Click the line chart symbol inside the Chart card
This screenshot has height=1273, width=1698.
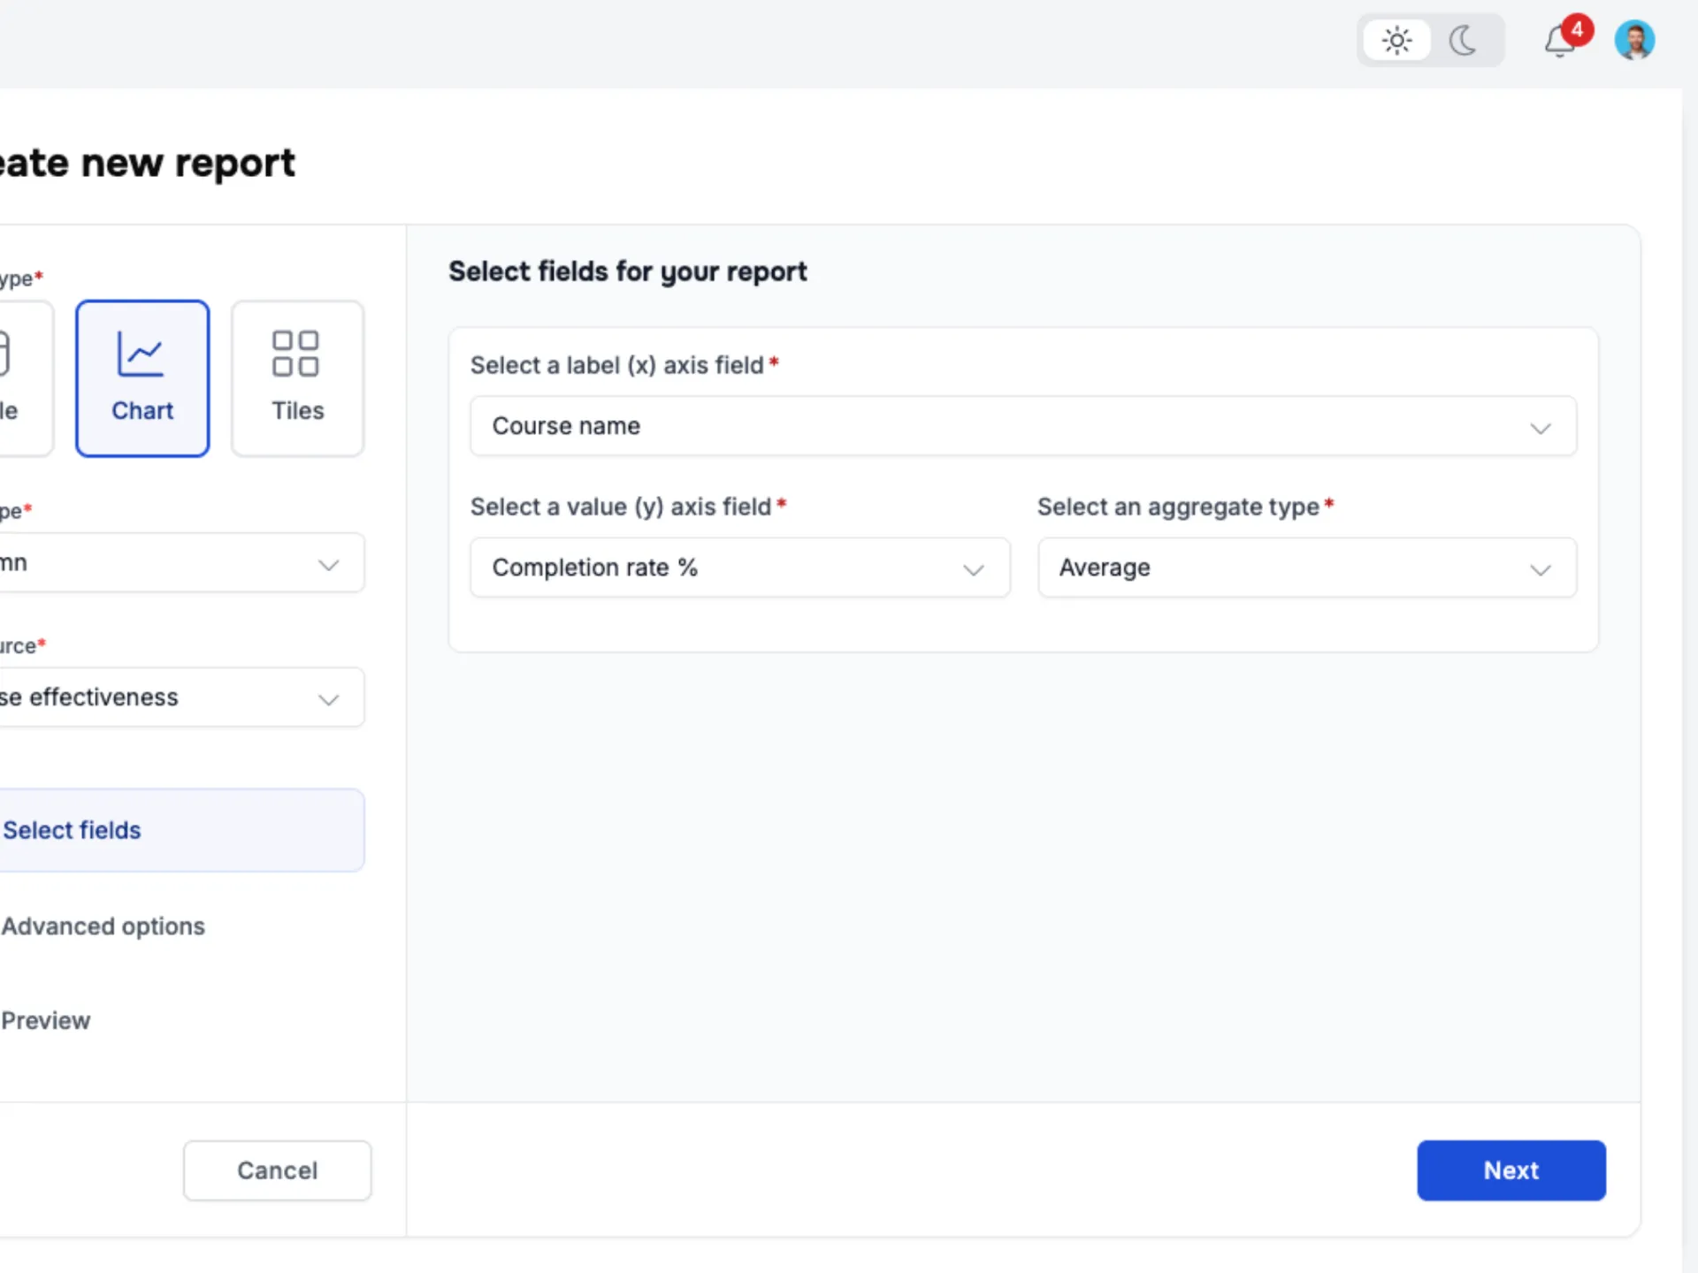142,353
